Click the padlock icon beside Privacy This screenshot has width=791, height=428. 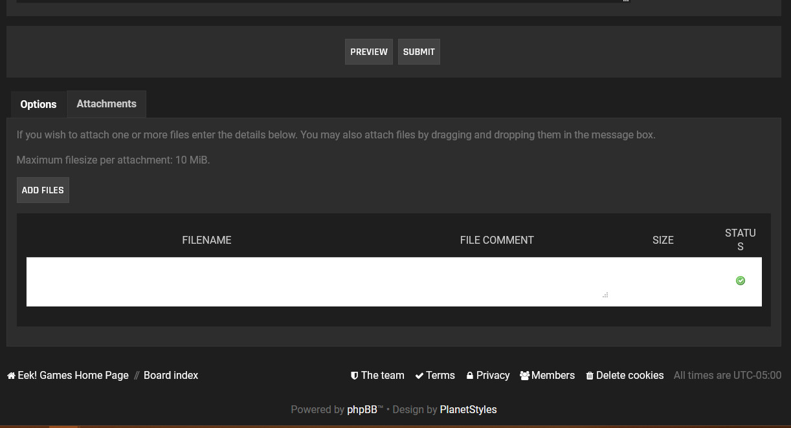click(470, 376)
